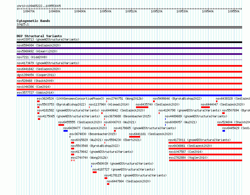Open variant nsv6441642 (Sedlazeck2020)
The image size is (250, 195).
coord(39,69)
